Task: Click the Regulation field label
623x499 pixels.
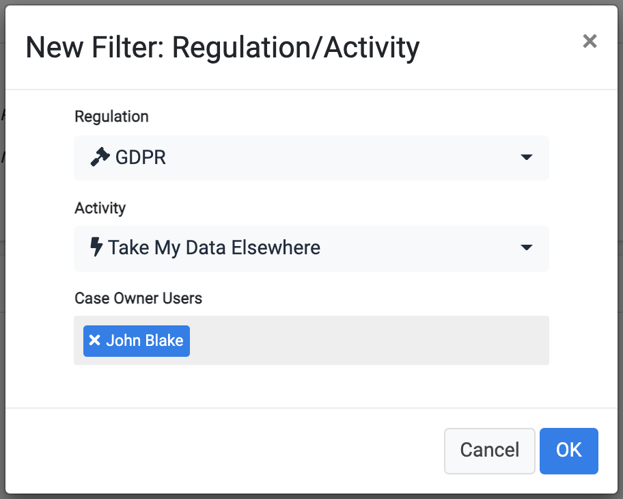Action: (x=111, y=117)
